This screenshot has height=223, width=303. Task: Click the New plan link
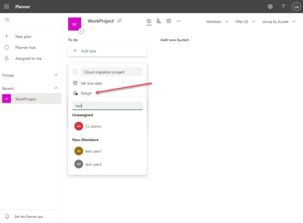23,37
